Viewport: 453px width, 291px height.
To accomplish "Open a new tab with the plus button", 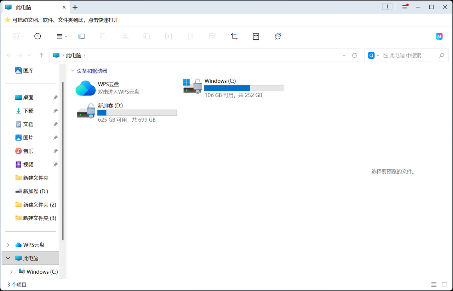I will tap(75, 7).
